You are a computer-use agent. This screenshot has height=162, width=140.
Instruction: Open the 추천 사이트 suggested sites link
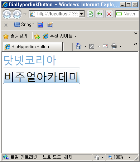tap(60, 36)
